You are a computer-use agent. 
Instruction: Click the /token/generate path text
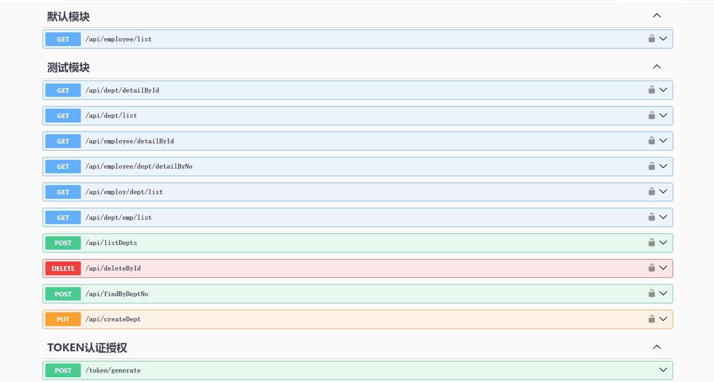pyautogui.click(x=113, y=370)
